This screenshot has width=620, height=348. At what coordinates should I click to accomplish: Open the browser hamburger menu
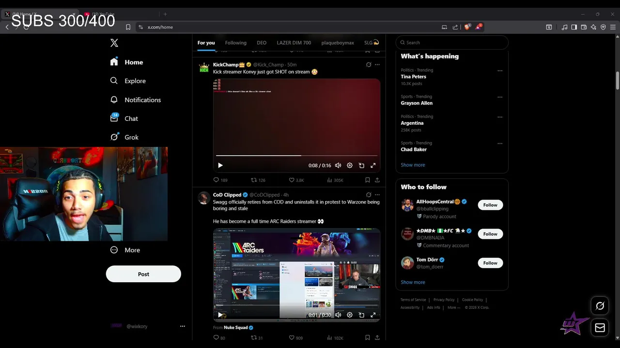(613, 27)
